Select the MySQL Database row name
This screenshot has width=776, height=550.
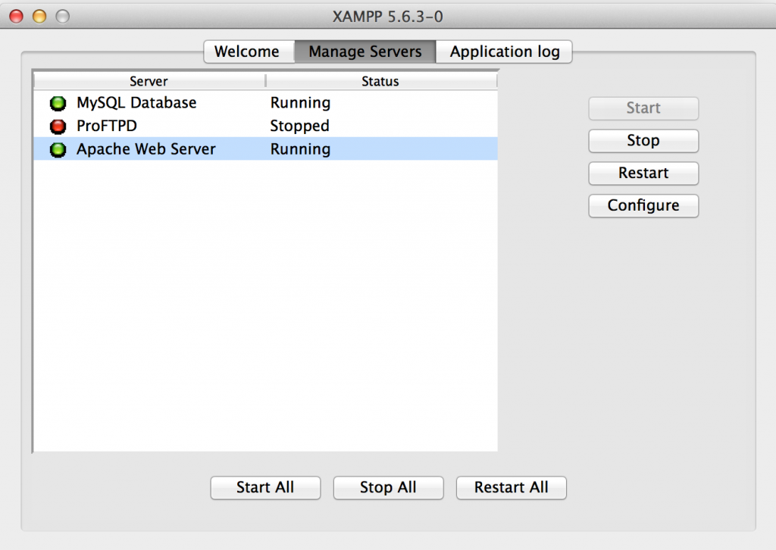(x=136, y=103)
